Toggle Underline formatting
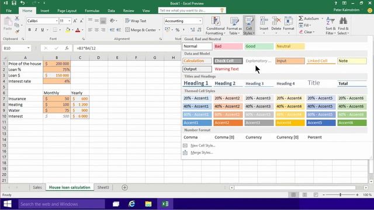 42,30
